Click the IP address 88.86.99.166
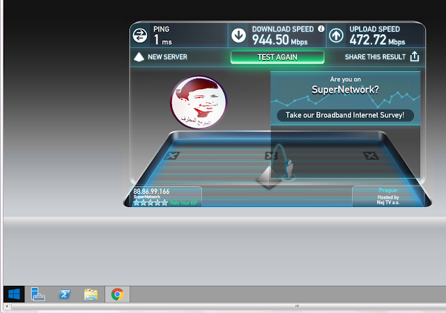Screen dimensions: 446x313 pyautogui.click(x=151, y=191)
